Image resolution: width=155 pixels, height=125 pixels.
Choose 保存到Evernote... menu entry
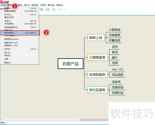[20, 39]
